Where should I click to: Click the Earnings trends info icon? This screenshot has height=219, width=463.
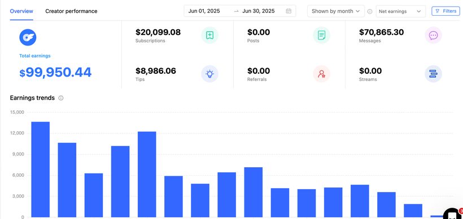coord(61,98)
